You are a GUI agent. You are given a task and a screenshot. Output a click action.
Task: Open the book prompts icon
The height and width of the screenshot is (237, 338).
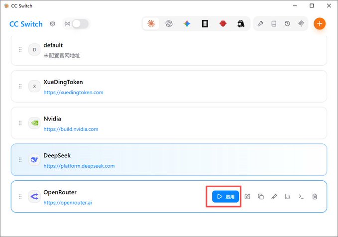[274, 23]
